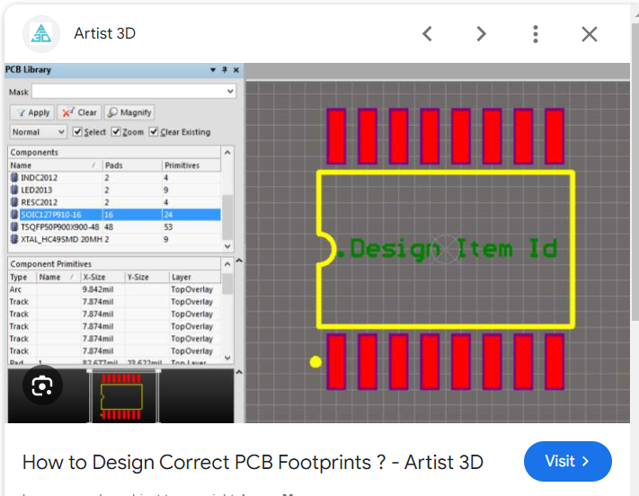This screenshot has width=639, height=496.
Task: Click the RESC2012 footprint icon
Action: 14,202
